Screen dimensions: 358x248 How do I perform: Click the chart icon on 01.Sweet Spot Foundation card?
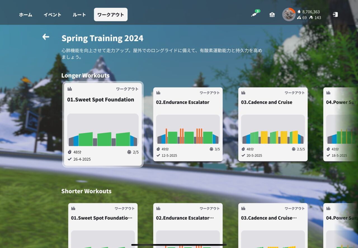(70, 89)
